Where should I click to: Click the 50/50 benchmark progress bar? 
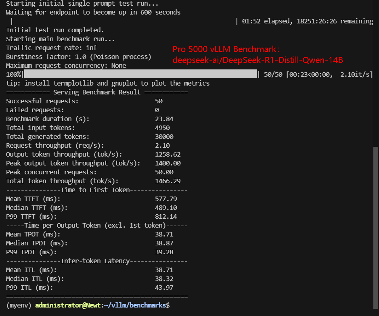tap(140, 74)
